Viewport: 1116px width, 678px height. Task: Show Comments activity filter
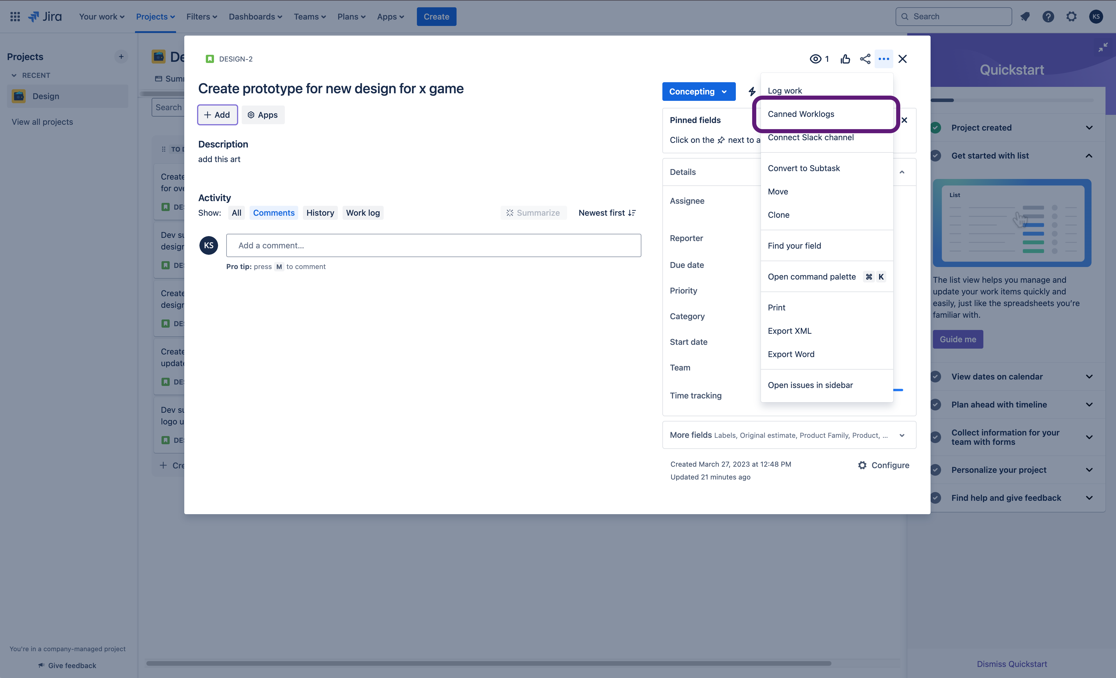[273, 213]
